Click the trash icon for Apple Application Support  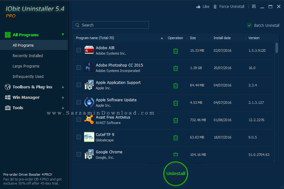tap(176, 86)
